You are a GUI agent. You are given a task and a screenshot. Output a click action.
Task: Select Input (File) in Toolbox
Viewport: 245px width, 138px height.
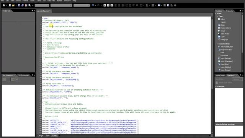(x=223, y=64)
